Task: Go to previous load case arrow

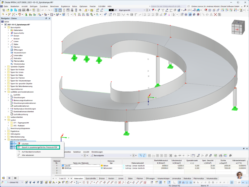Action: pos(147,10)
